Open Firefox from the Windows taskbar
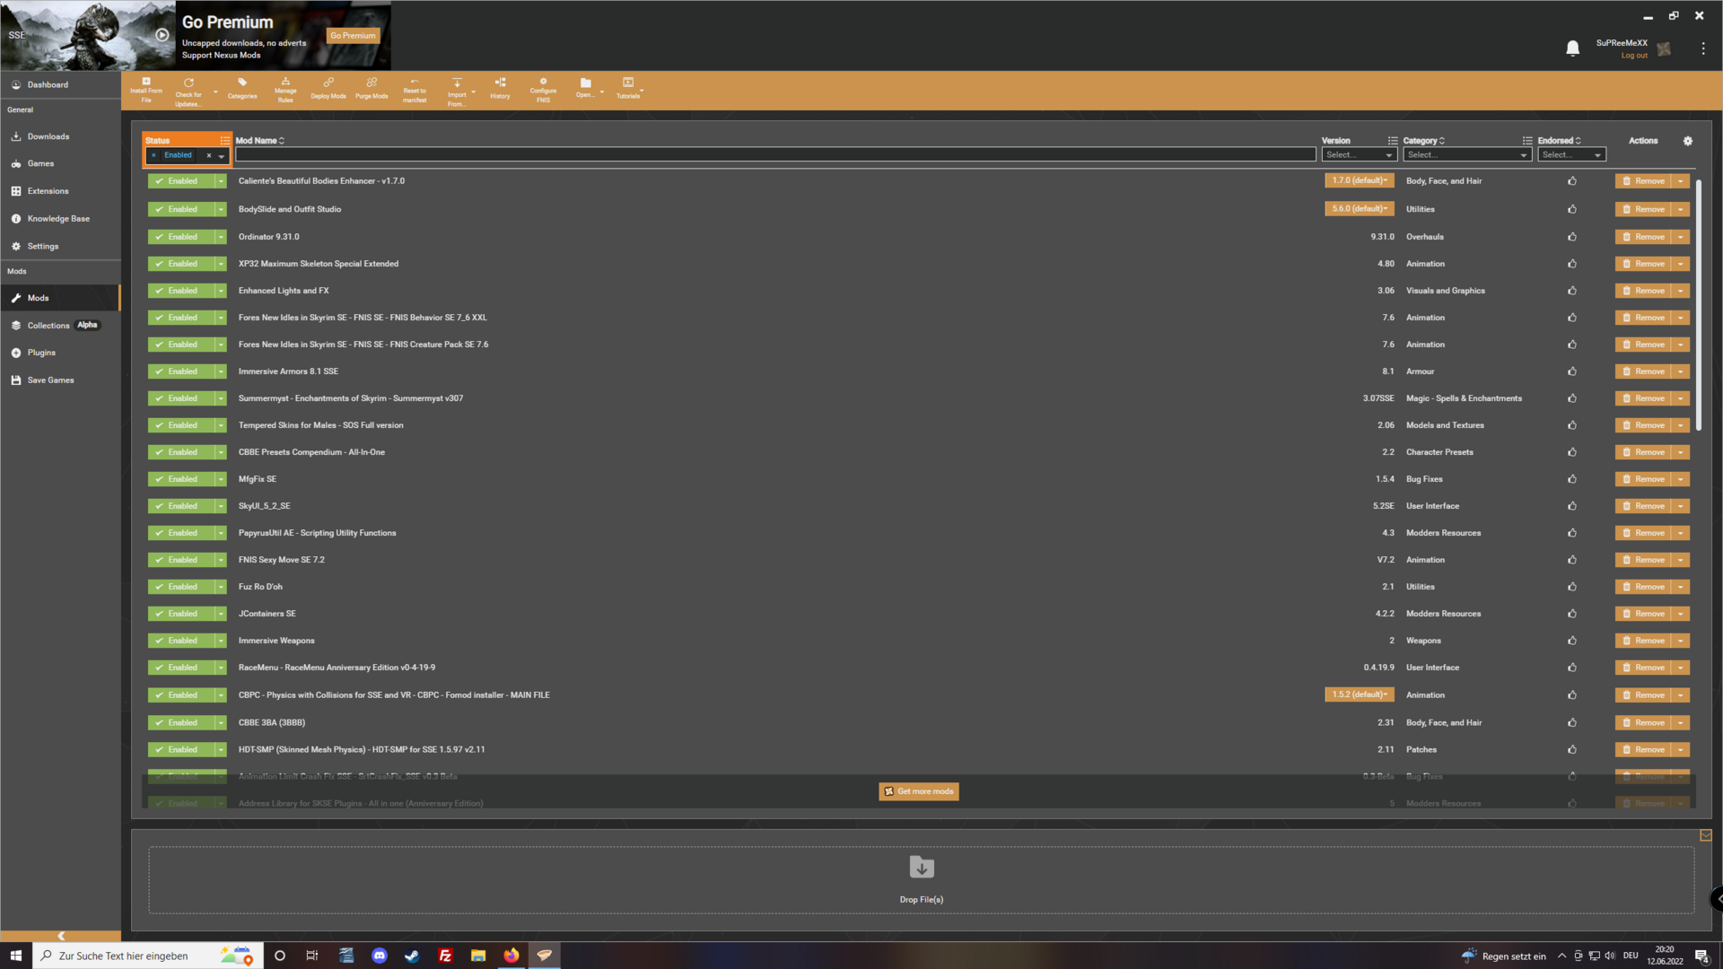Screen dimensions: 1723x969 coord(511,956)
